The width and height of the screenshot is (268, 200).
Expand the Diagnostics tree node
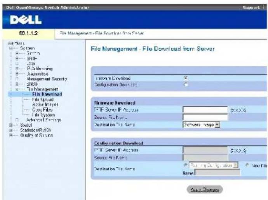click(17, 74)
